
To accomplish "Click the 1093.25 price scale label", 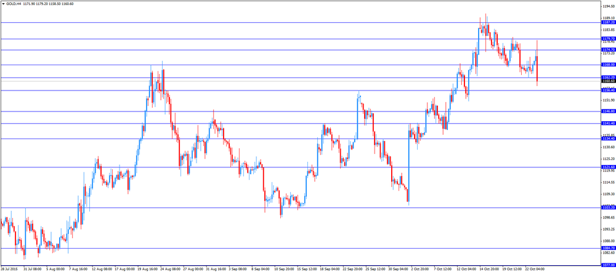I will click(608, 229).
